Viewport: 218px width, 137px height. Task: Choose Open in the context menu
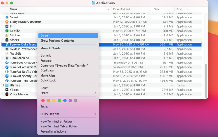[x=68, y=36]
